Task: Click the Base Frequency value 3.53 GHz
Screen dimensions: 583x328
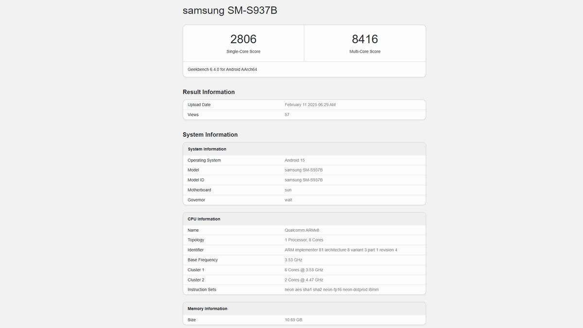Action: pos(293,260)
